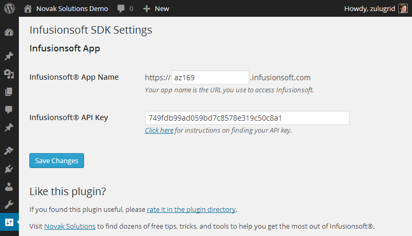Open the WordPress logo menu
Screen dimensions: 412x236
coord(9,8)
